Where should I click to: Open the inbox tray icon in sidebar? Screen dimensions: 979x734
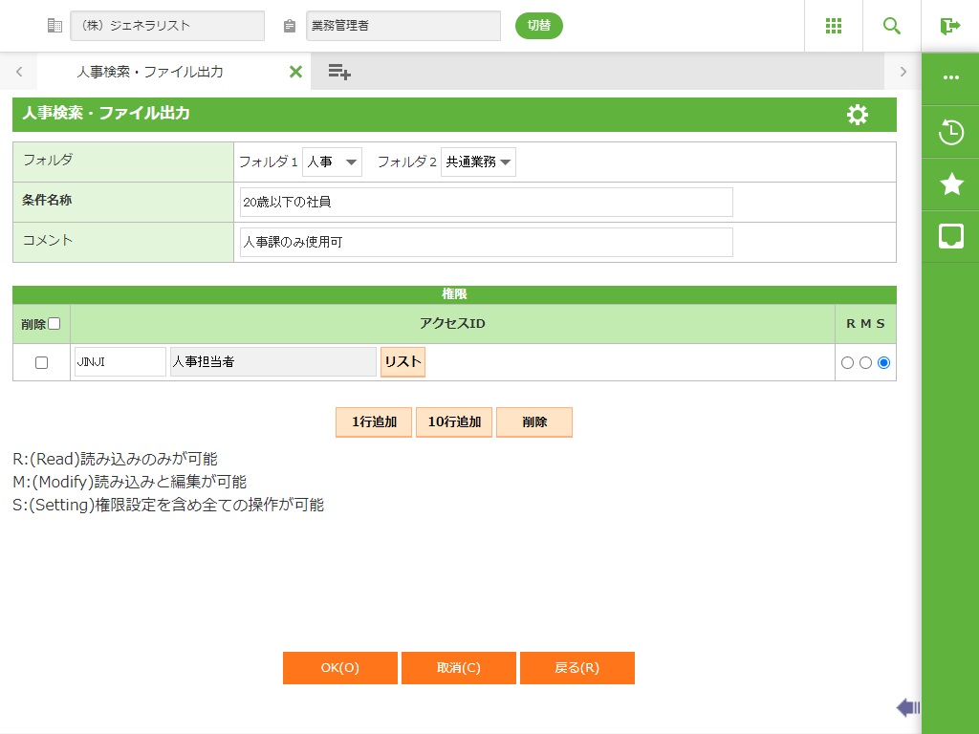[x=950, y=236]
